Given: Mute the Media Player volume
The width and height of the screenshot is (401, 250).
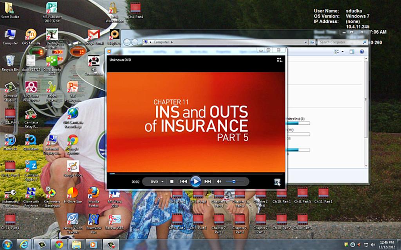Looking at the screenshot, I should tap(219, 182).
